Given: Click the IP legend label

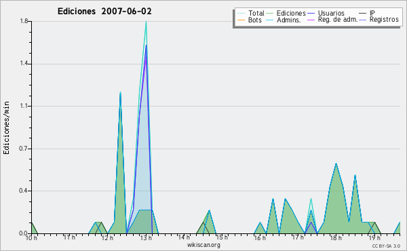Looking at the screenshot, I should click(x=372, y=13).
